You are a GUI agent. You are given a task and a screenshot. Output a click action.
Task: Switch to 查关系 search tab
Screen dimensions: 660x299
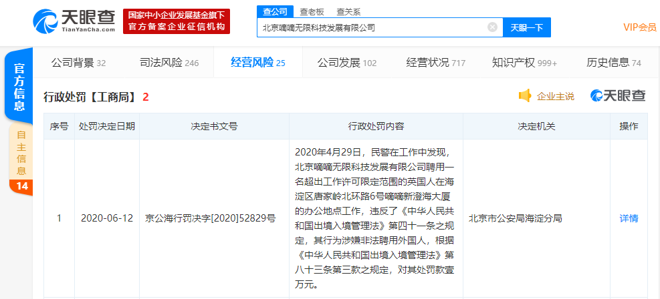[349, 11]
